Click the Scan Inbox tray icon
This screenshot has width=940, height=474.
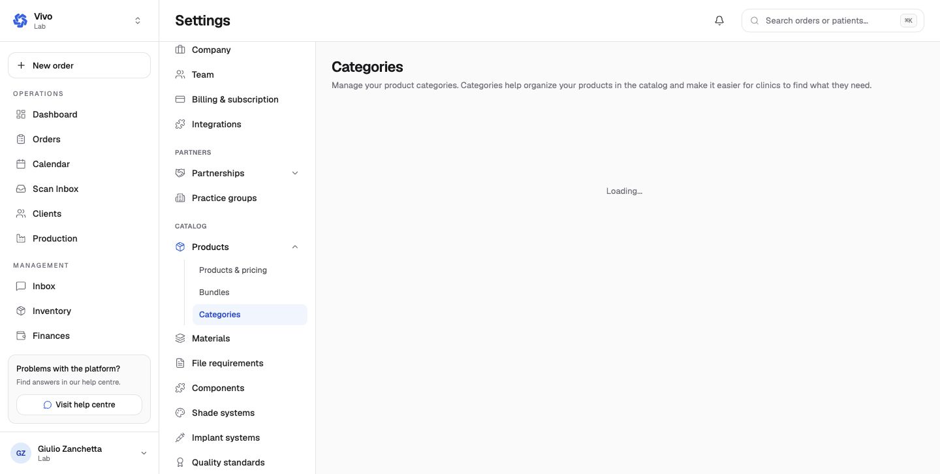[x=21, y=189]
